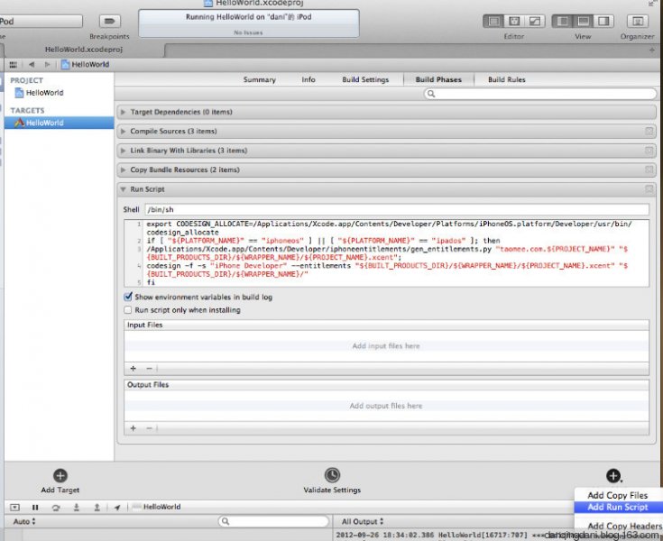Click the Running HelloWorld activity status

249,23
